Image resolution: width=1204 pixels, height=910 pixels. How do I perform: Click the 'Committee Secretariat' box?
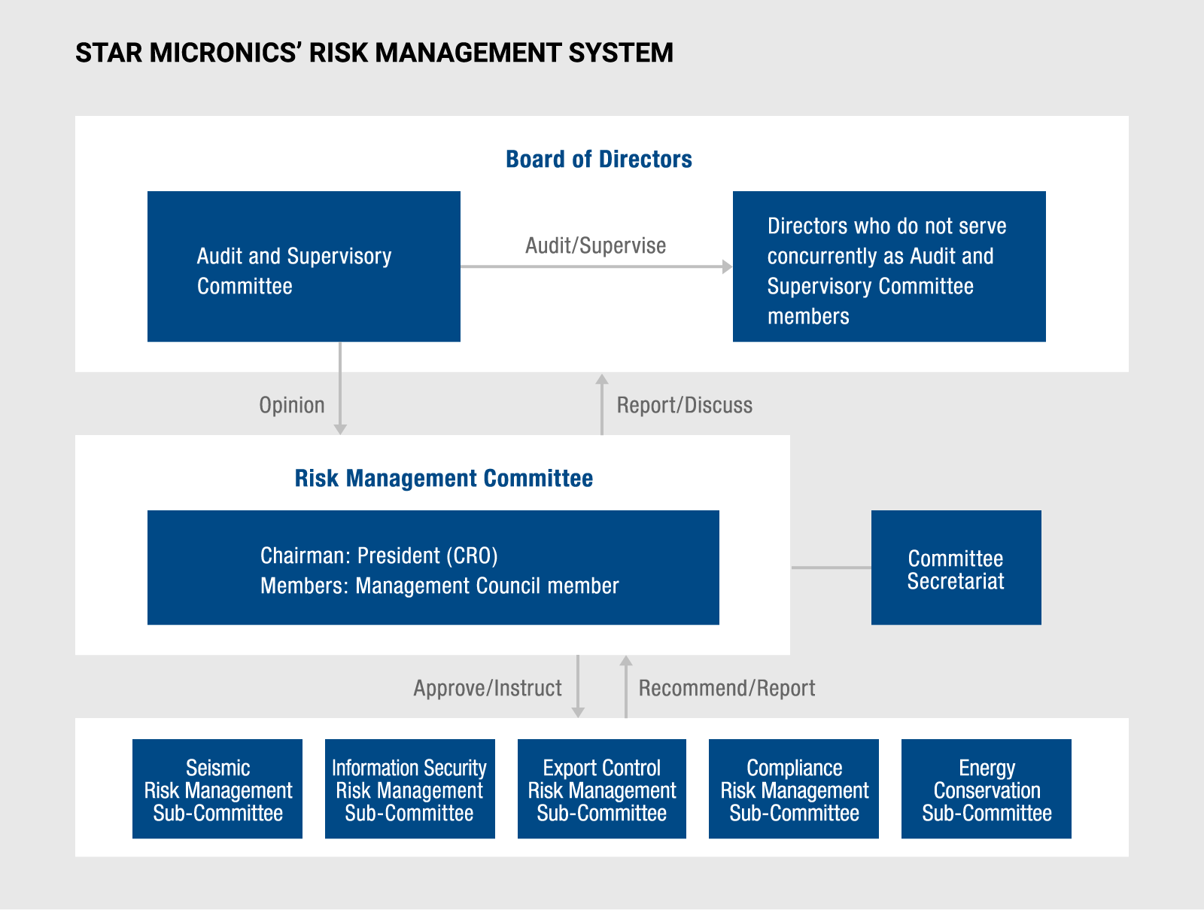tap(956, 568)
